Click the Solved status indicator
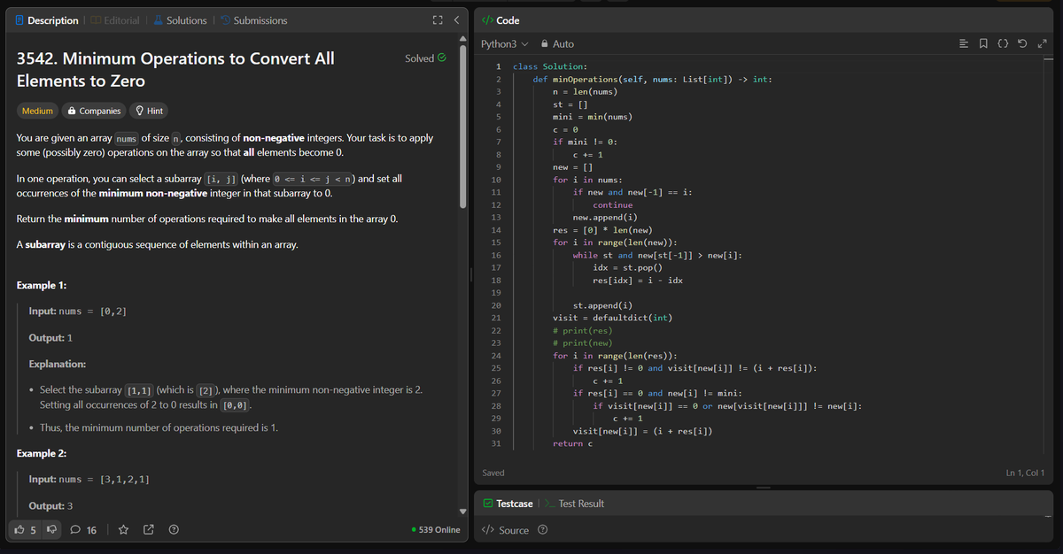1063x554 pixels. point(424,58)
